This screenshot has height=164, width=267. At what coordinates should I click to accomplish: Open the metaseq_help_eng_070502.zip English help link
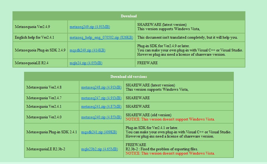pos(101,37)
